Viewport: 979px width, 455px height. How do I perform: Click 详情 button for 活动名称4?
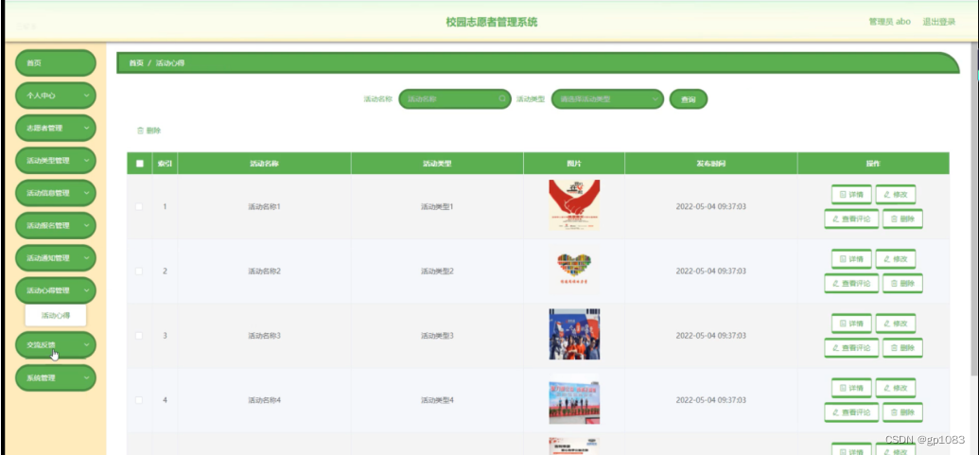click(x=851, y=388)
